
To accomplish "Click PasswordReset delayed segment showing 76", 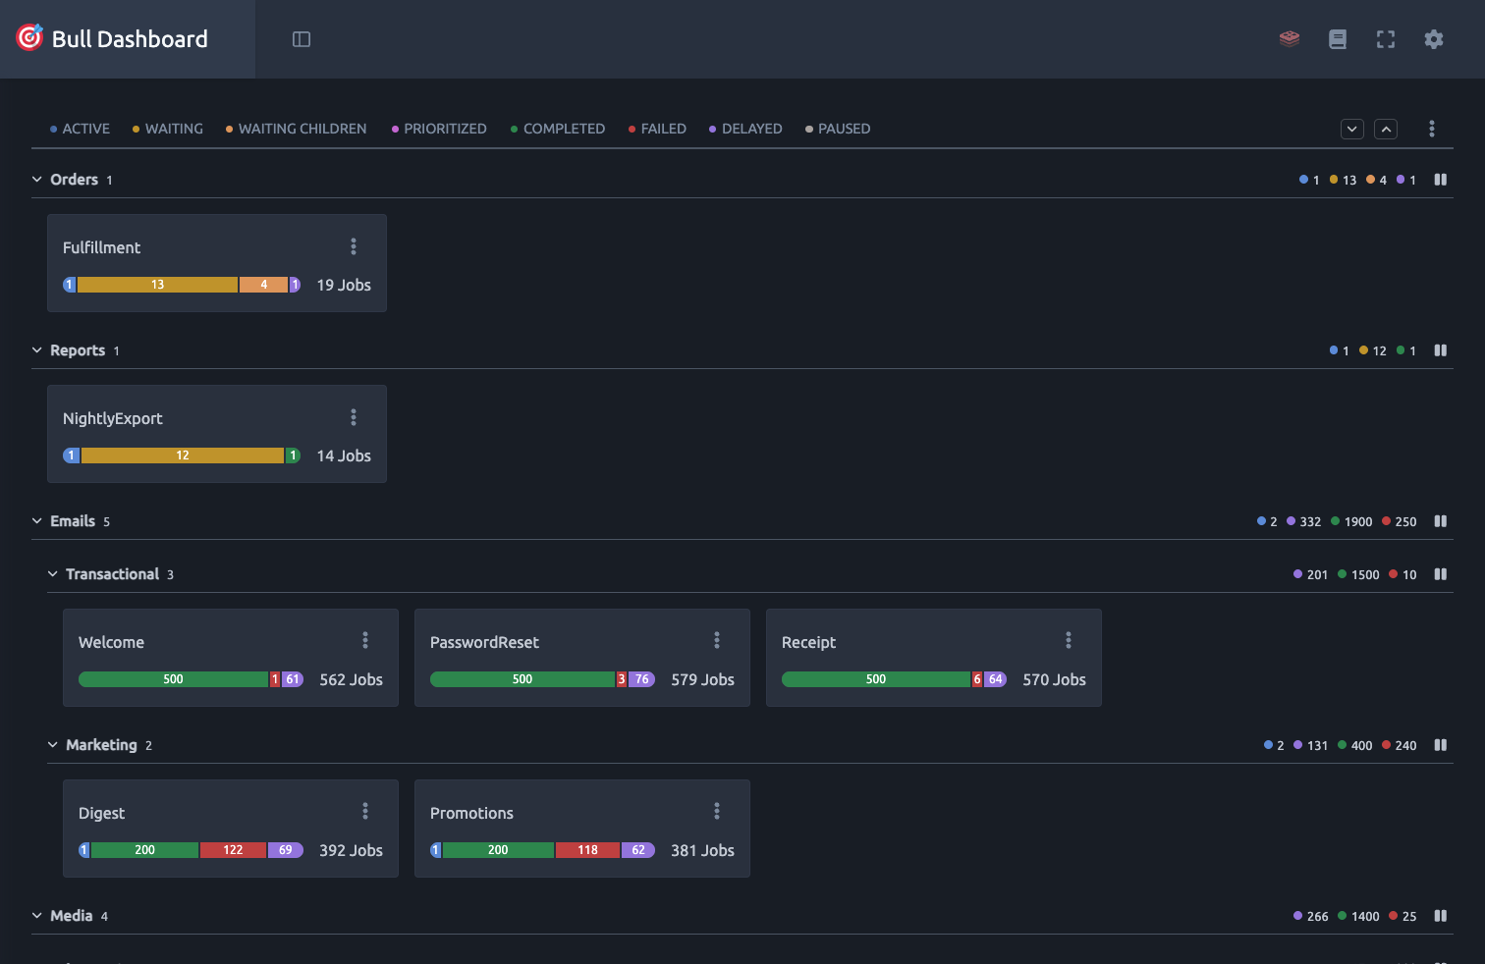I will 641,679.
